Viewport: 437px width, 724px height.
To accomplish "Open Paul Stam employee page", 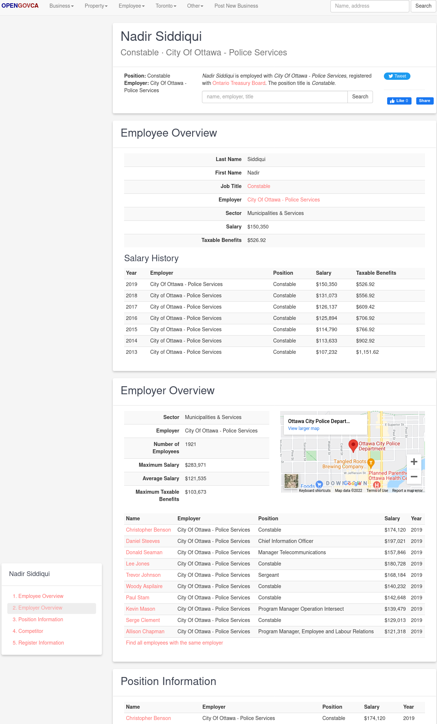I will (x=138, y=598).
